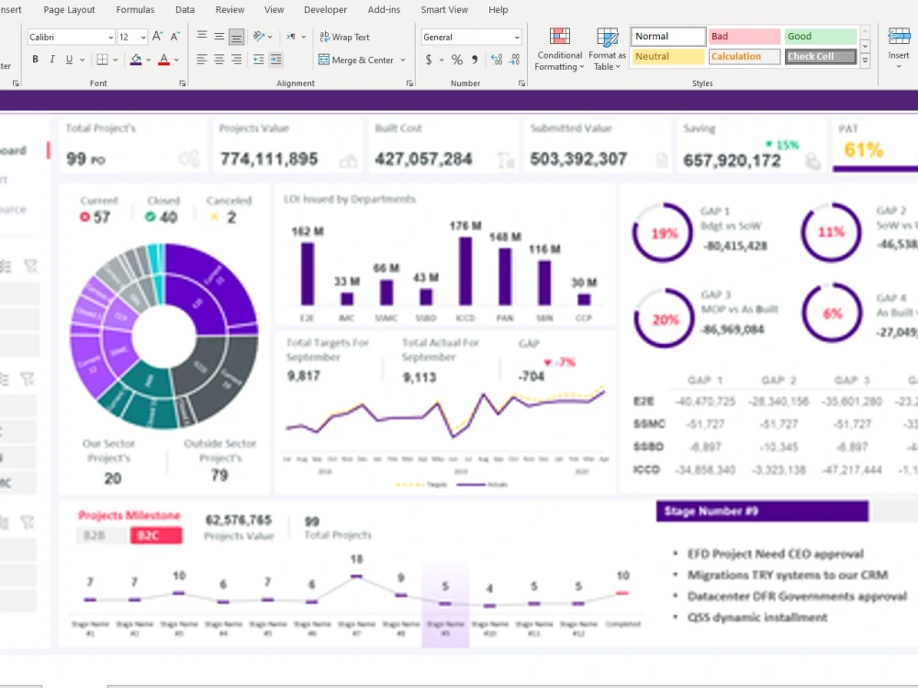The width and height of the screenshot is (918, 688).
Task: Apply the Percent Style number format
Action: [x=456, y=59]
